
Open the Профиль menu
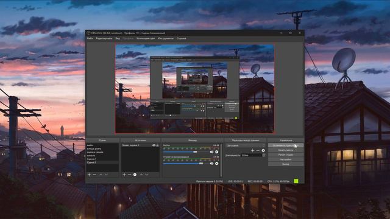(129, 38)
